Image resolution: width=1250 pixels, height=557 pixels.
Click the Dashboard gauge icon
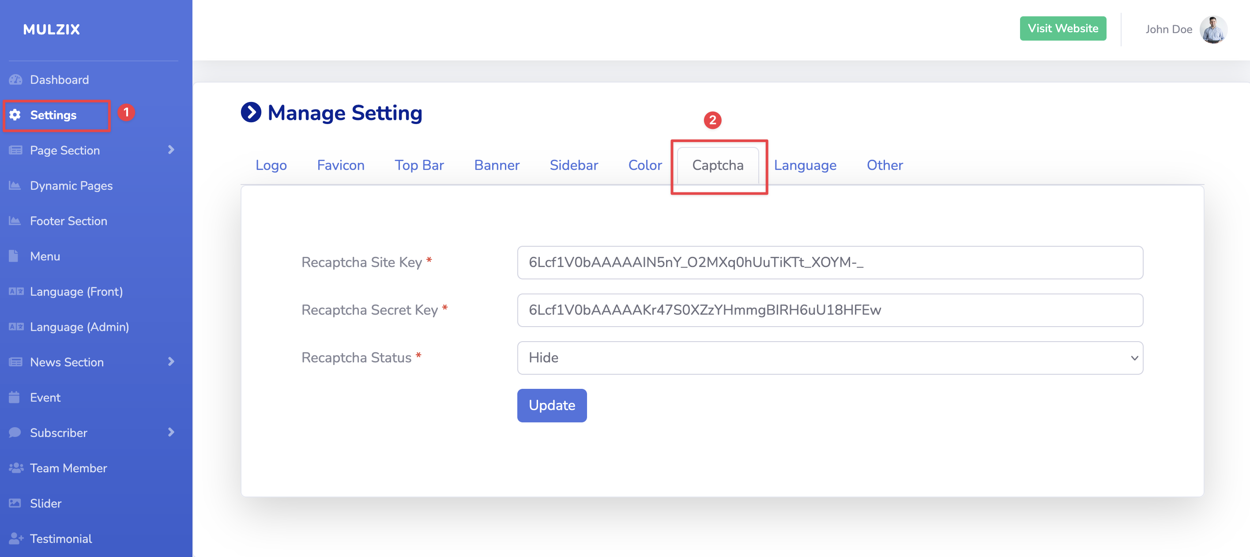coord(15,79)
